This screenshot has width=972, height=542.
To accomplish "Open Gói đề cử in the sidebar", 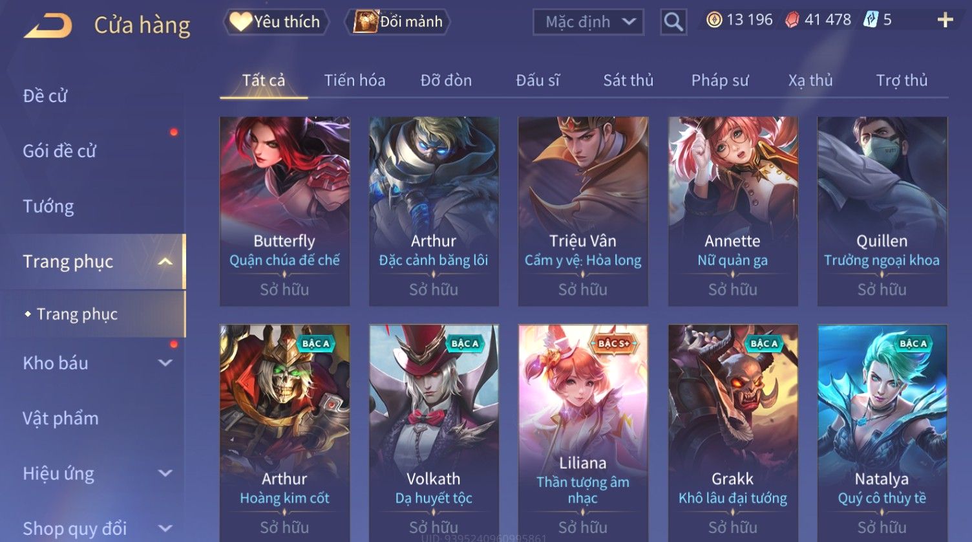I will pyautogui.click(x=59, y=151).
